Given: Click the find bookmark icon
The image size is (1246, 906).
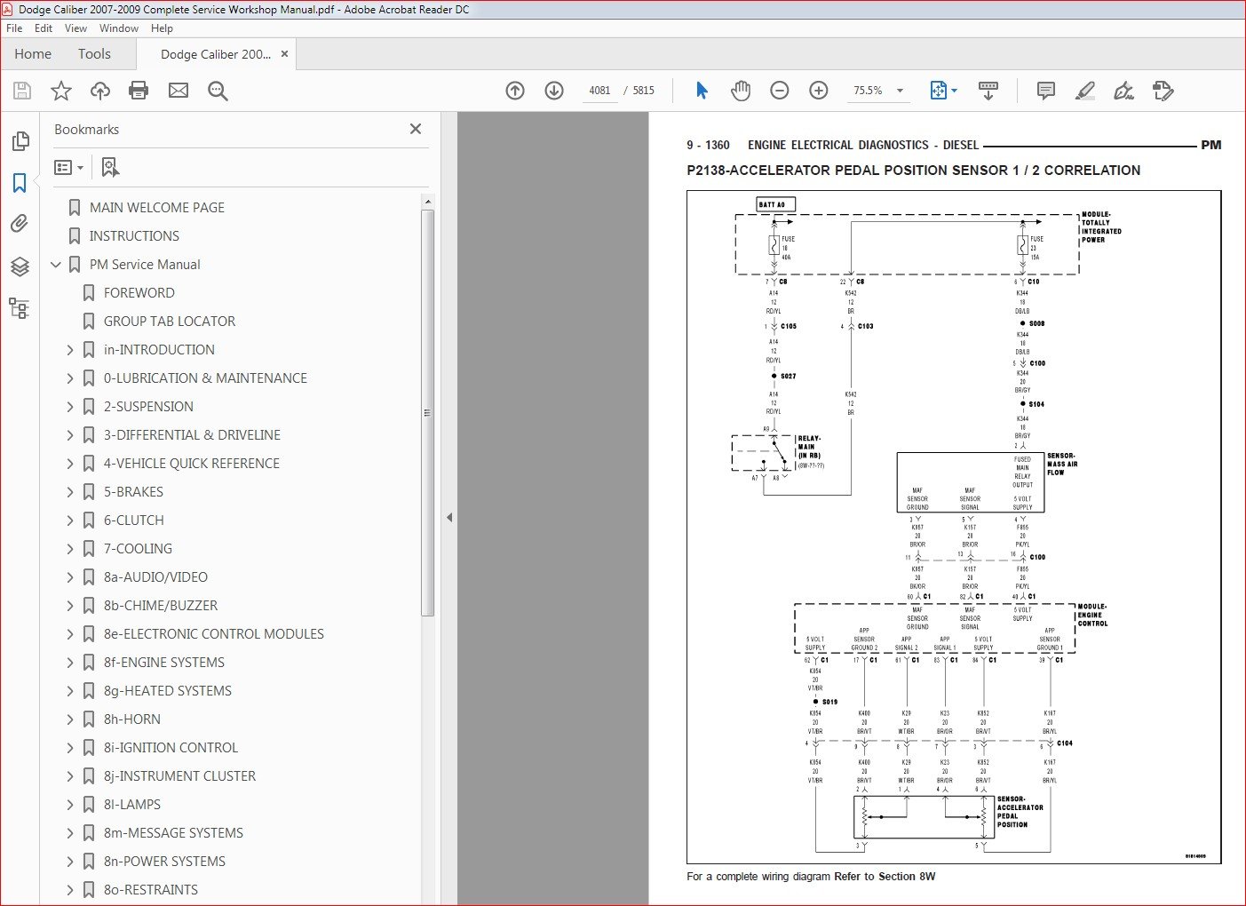Looking at the screenshot, I should (x=110, y=167).
